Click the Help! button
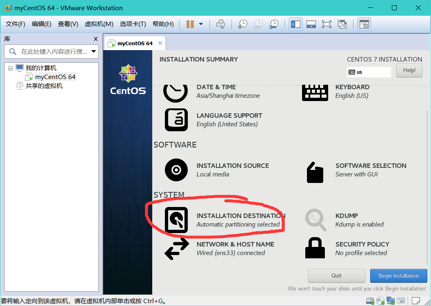431x306 pixels. 409,70
